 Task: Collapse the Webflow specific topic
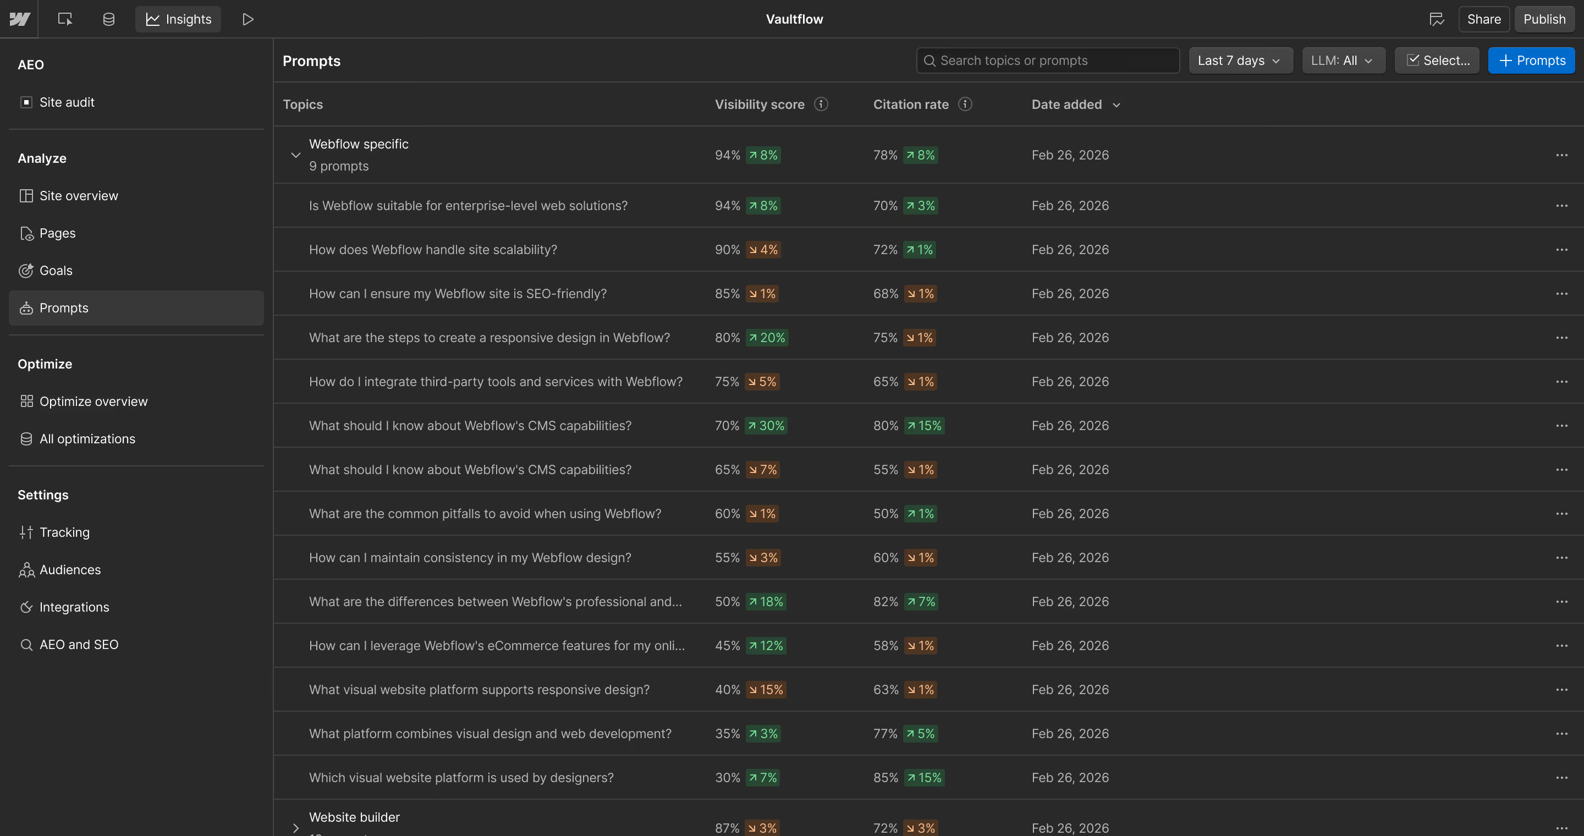point(296,155)
